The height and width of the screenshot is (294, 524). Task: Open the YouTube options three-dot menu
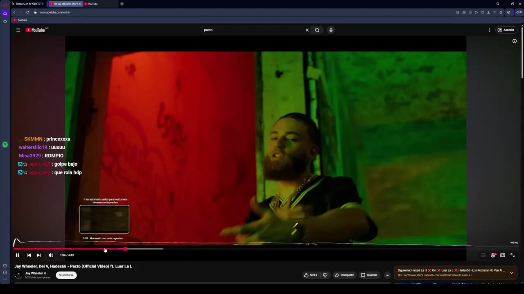(x=490, y=30)
